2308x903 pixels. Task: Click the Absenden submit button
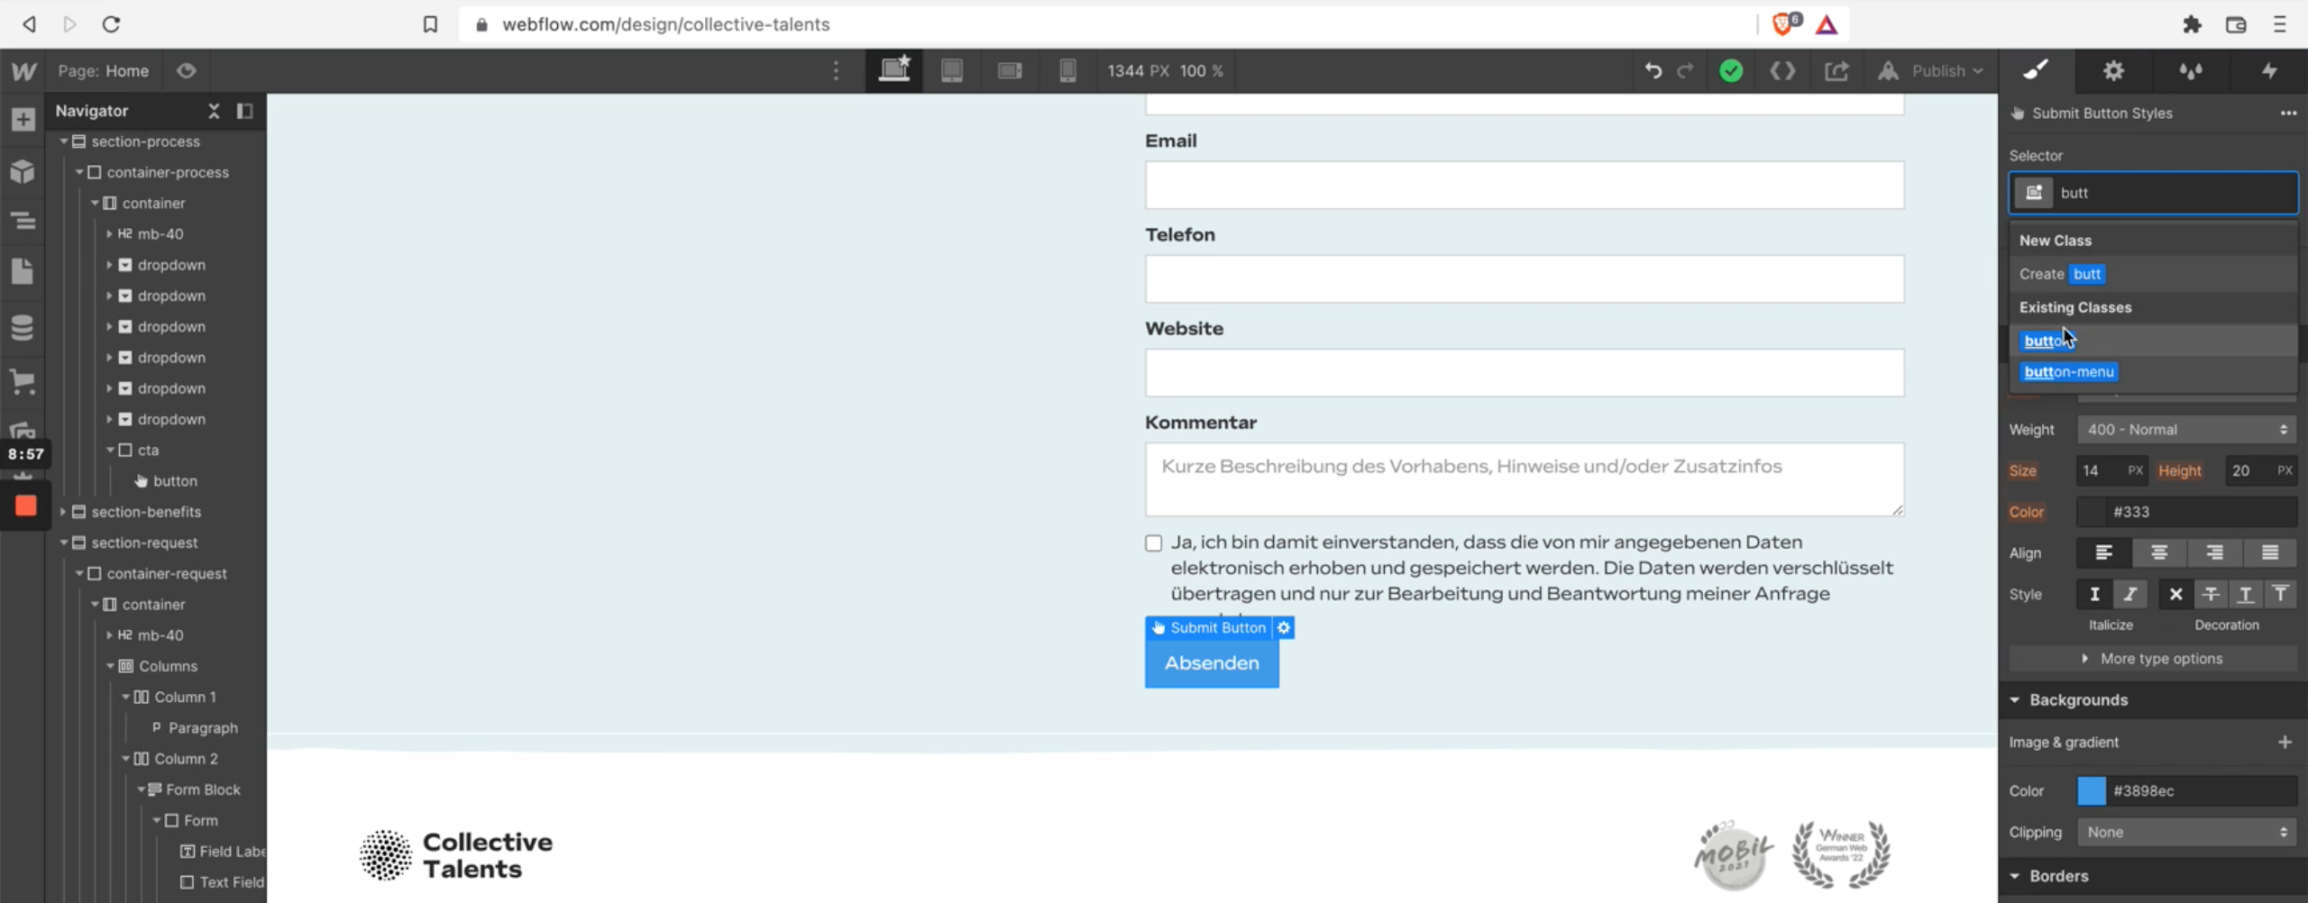click(1211, 664)
